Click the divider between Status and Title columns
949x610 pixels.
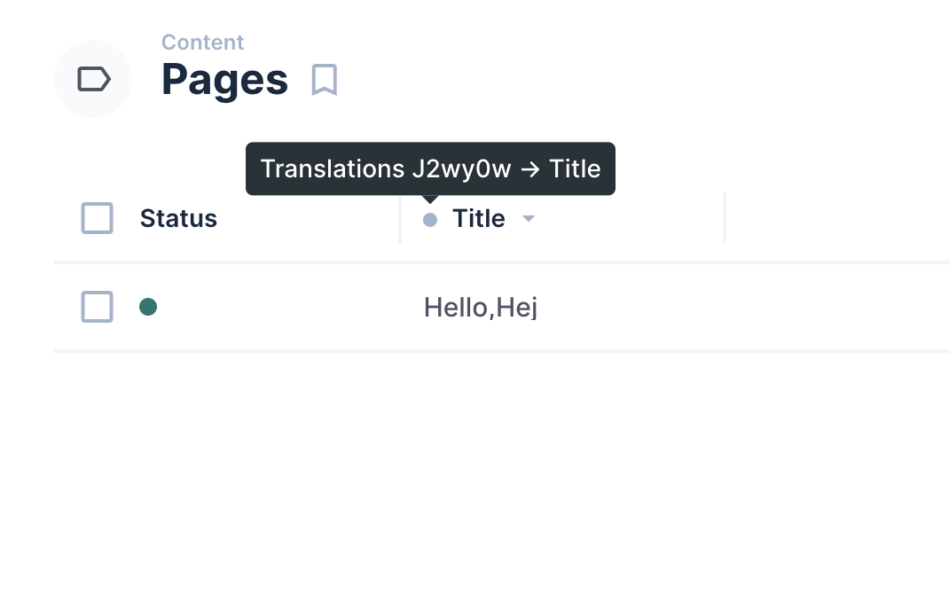pyautogui.click(x=400, y=218)
